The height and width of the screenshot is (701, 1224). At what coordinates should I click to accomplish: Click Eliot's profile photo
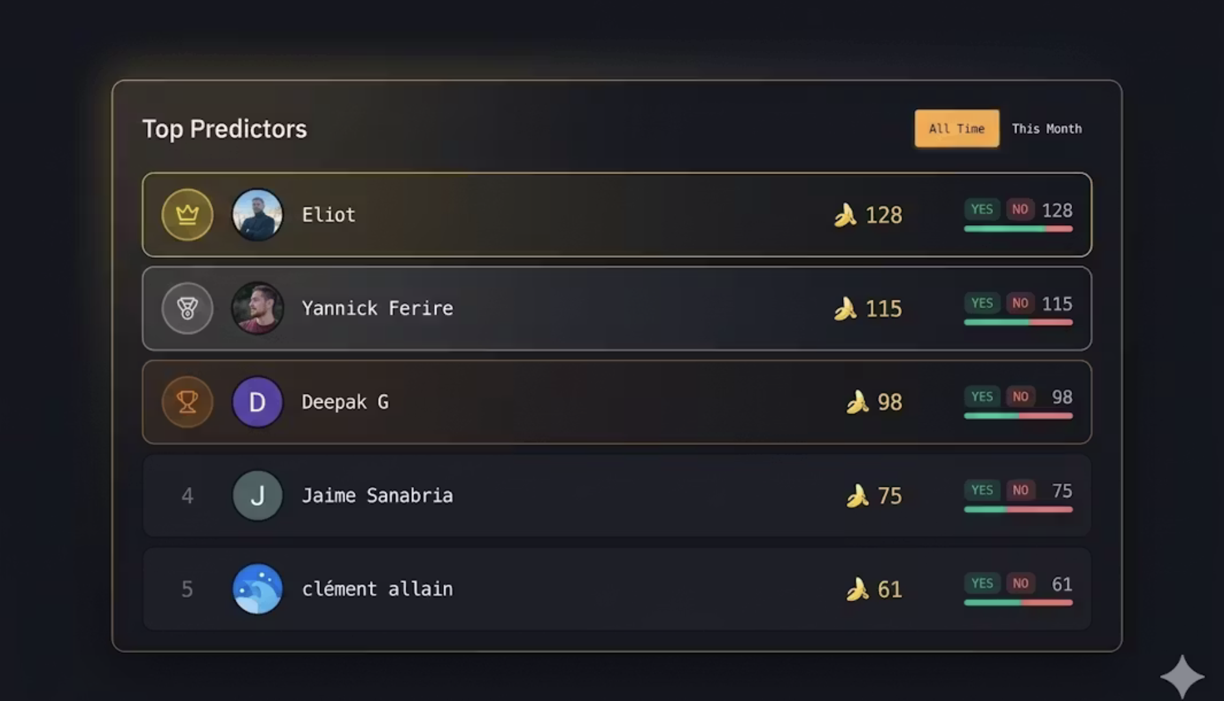coord(257,215)
